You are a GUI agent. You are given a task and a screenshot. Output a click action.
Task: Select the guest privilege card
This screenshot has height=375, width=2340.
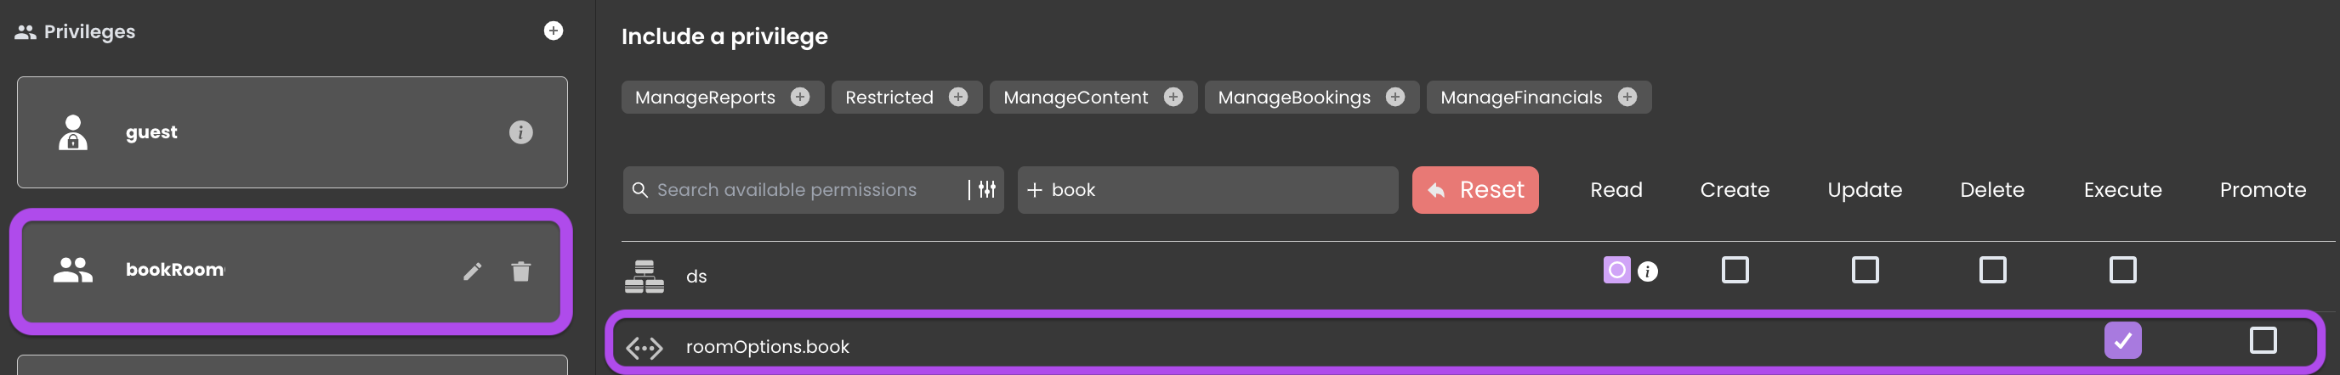[292, 132]
